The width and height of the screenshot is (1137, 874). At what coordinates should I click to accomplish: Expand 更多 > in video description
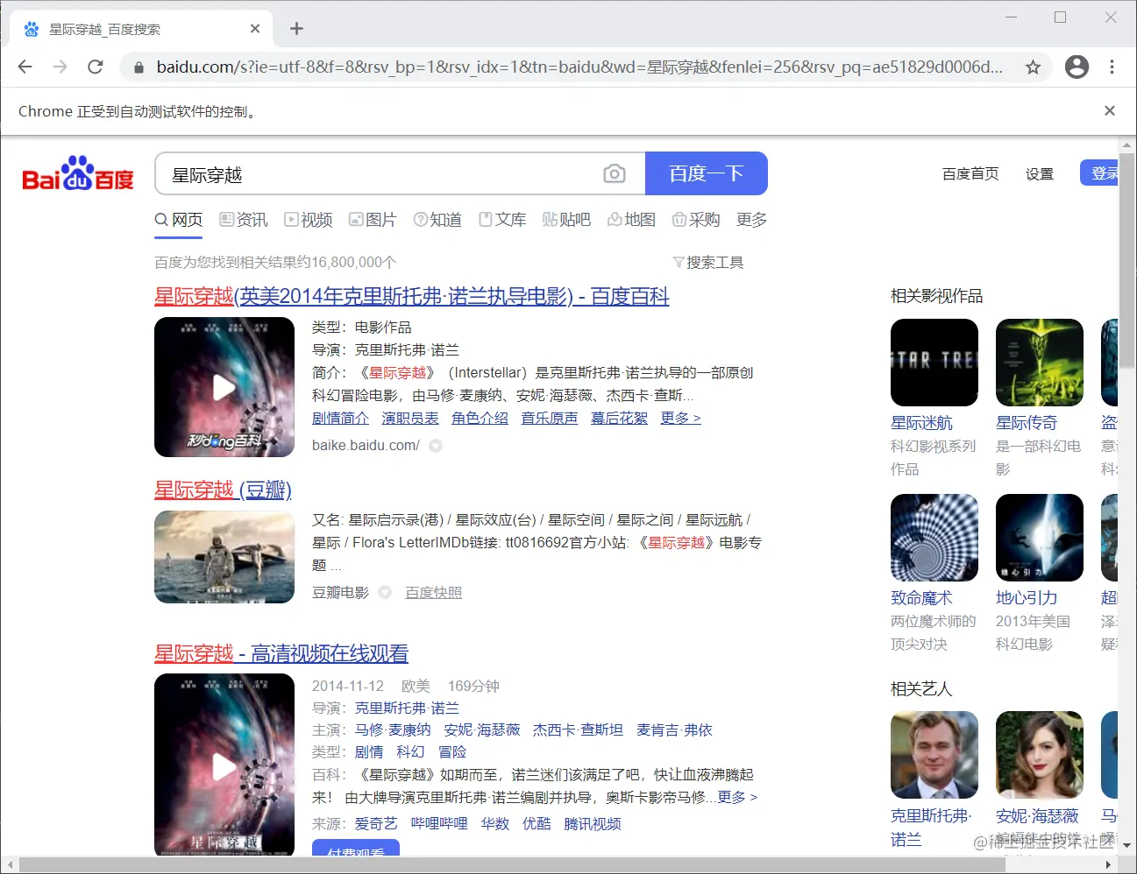737,797
